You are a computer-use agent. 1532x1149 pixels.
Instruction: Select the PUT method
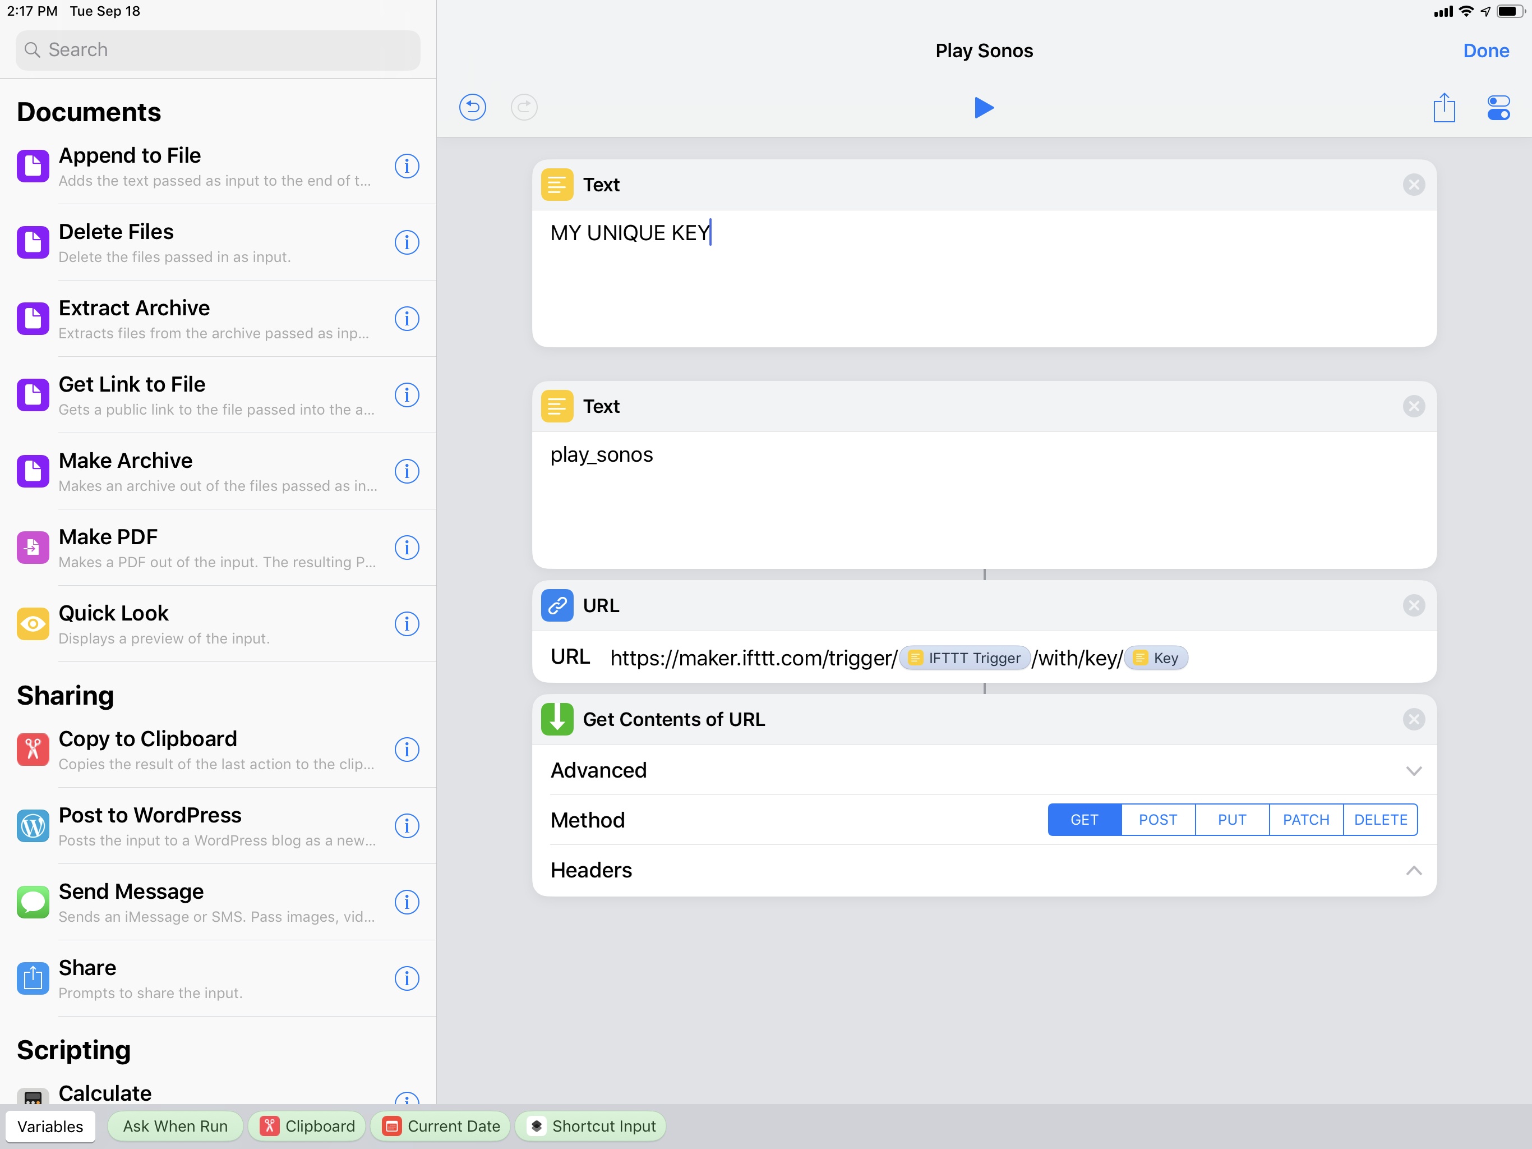[x=1232, y=820]
